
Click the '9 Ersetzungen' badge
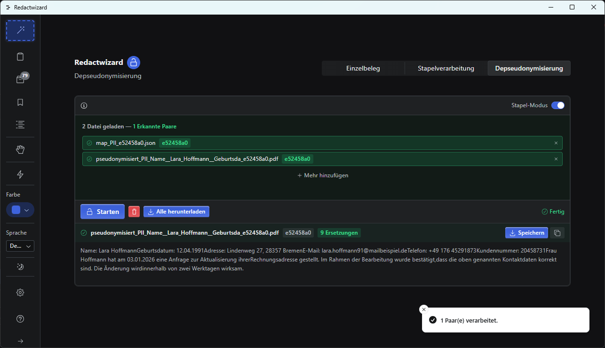click(339, 233)
